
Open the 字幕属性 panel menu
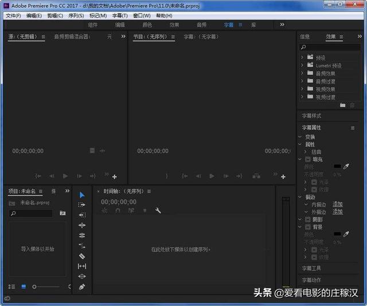tap(353, 128)
